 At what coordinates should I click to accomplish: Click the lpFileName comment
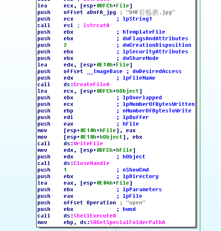139,78
